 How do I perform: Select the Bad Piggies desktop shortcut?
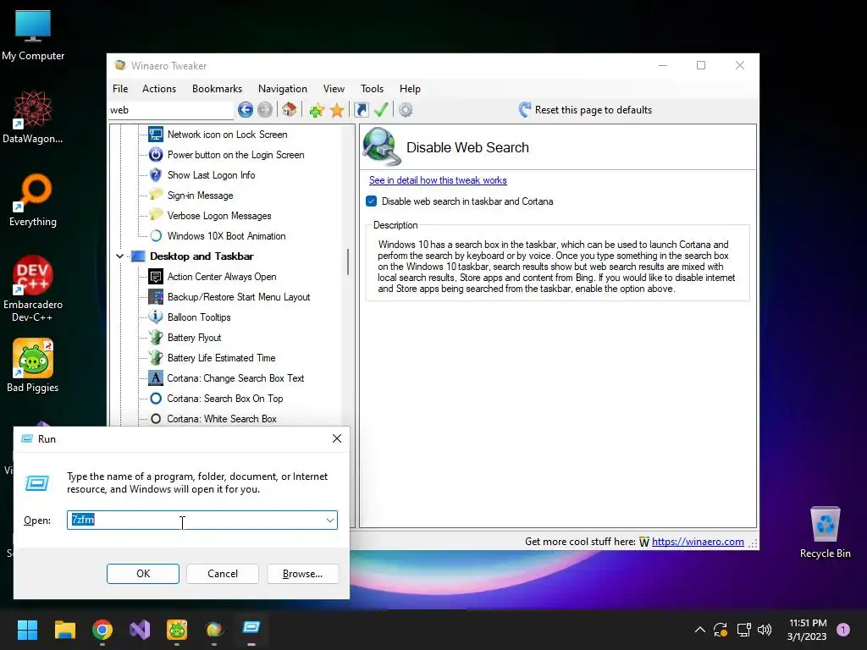(33, 366)
